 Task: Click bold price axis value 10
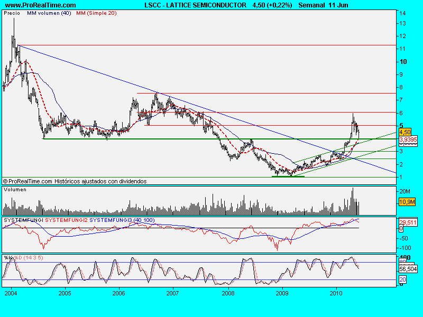pyautogui.click(x=403, y=62)
